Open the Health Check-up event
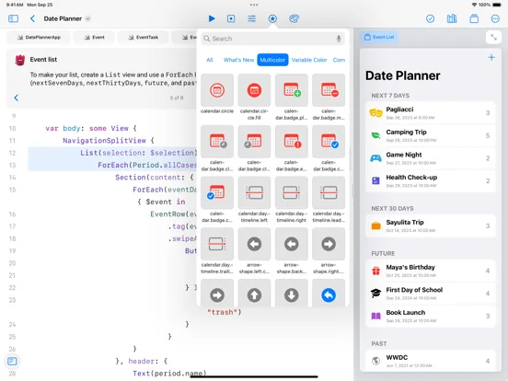Viewport: 508px width, 381px height. [x=431, y=180]
